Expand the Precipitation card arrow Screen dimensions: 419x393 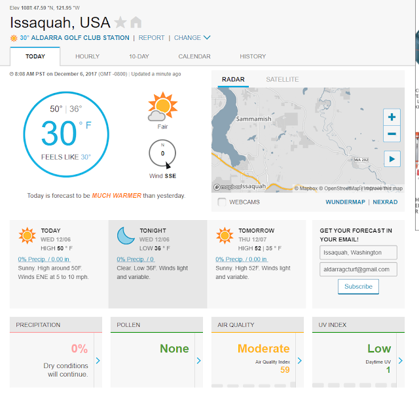98,360
